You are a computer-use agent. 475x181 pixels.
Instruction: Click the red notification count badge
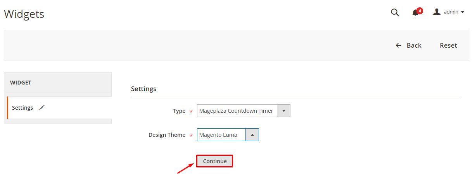point(420,10)
